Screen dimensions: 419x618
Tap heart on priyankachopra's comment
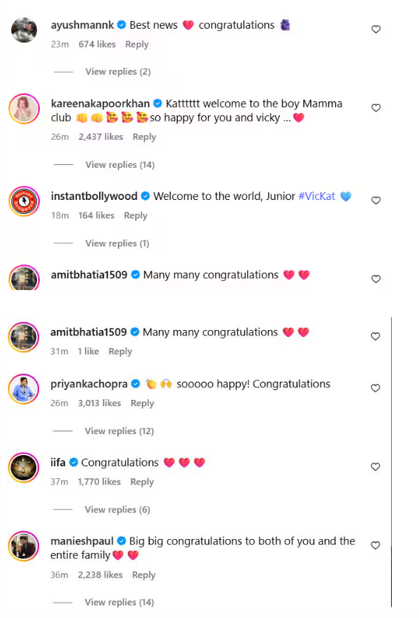tap(376, 388)
